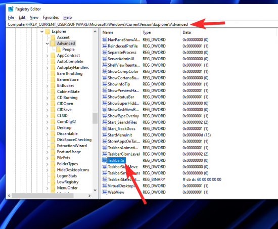The image size is (278, 229).
Task: Expand the CD Burning key
Action: [x=47, y=98]
